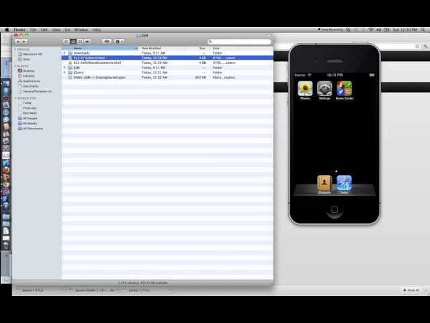Viewport: 430px width, 323px height.
Task: Click the highlighted Ex1-HelloWorld.html file
Action: click(x=167, y=58)
